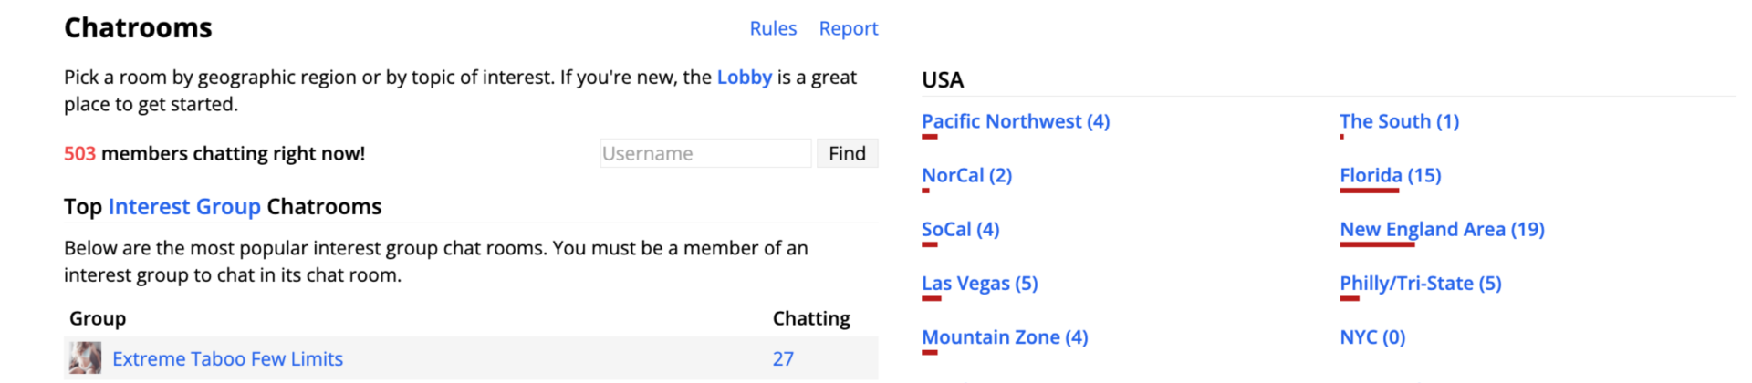Enter the Pacific Northwest chatroom
The width and height of the screenshot is (1752, 383).
pos(1016,121)
